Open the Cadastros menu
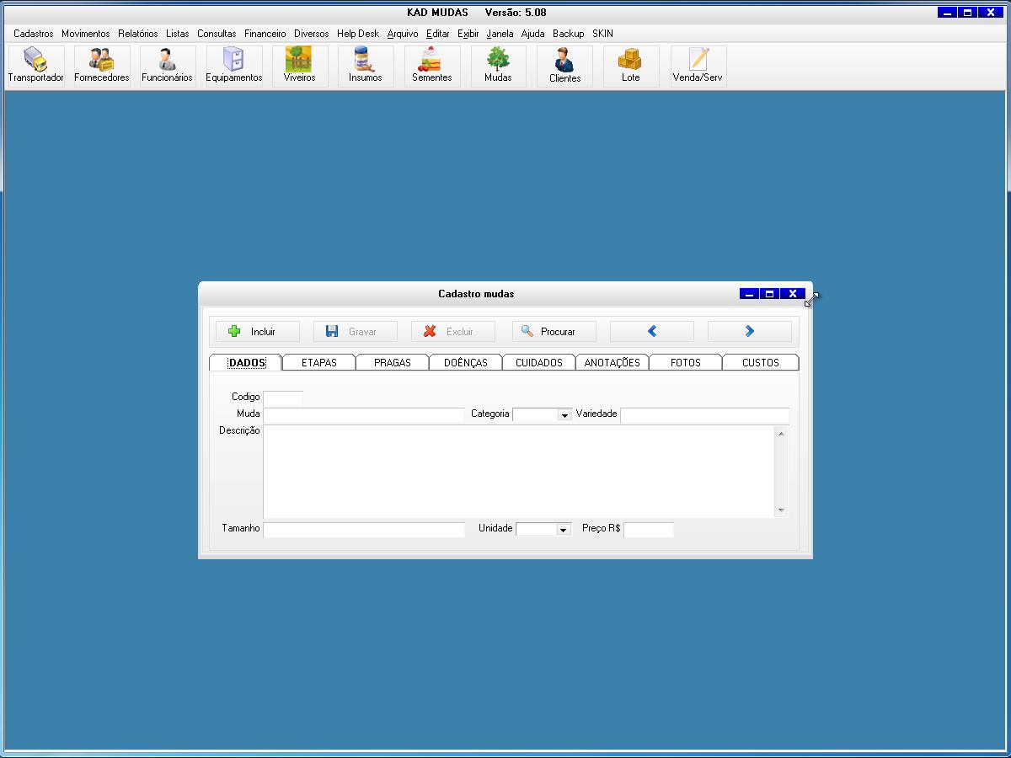This screenshot has height=758, width=1011. [x=34, y=34]
